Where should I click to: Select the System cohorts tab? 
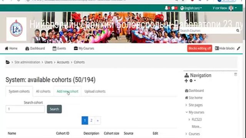(19, 91)
